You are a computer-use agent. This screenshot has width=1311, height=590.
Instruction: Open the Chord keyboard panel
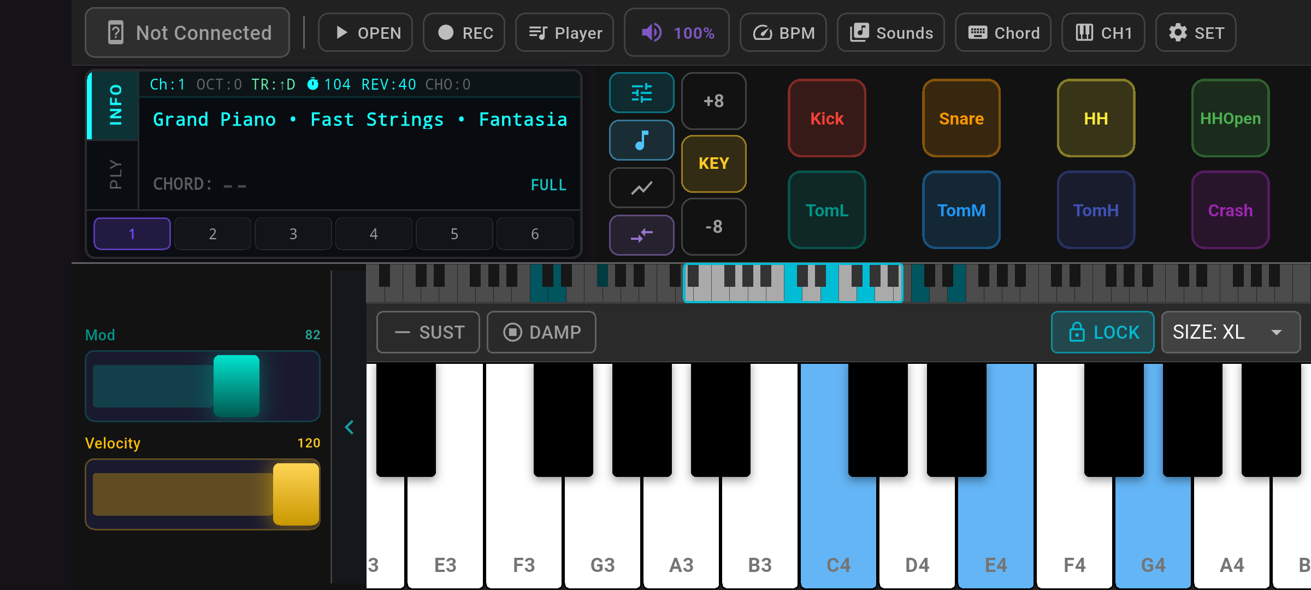click(1003, 33)
